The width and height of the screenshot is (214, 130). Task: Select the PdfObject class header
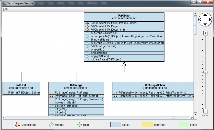coord(124,17)
